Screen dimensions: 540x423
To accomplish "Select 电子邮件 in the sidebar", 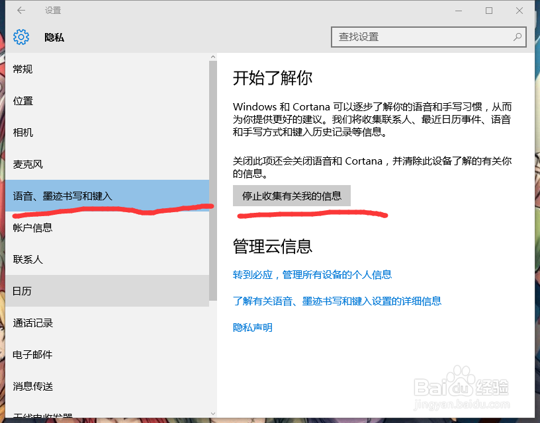I will pyautogui.click(x=107, y=354).
